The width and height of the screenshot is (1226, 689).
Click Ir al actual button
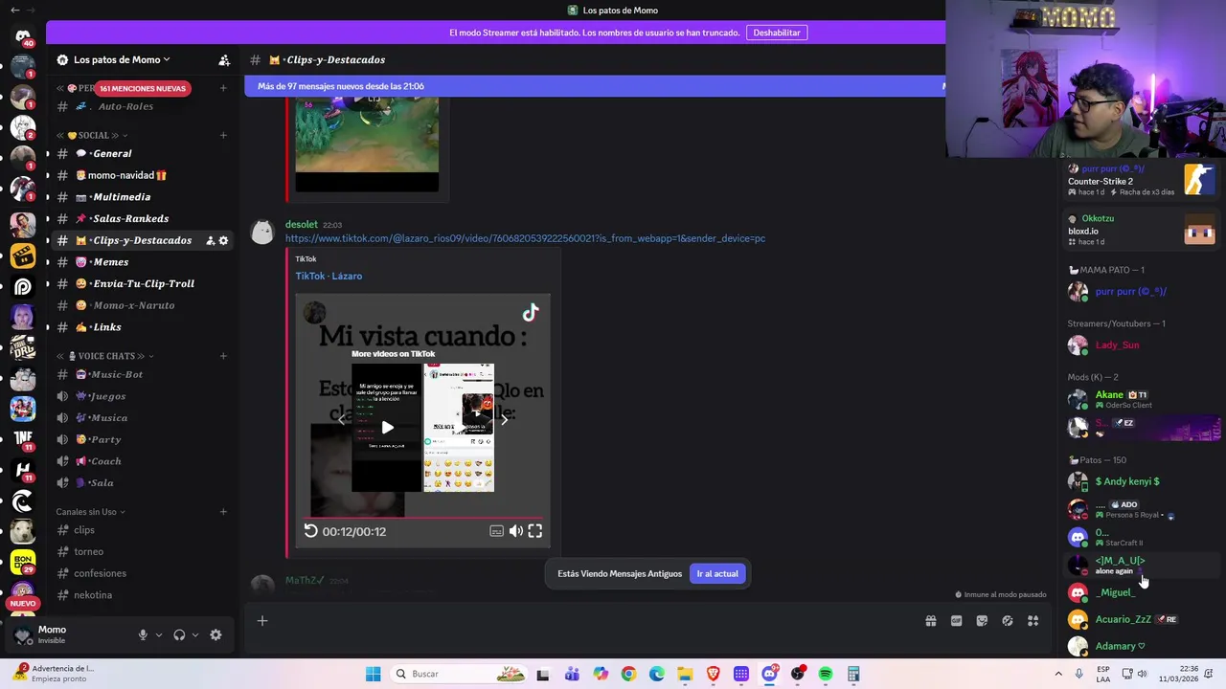coord(717,573)
